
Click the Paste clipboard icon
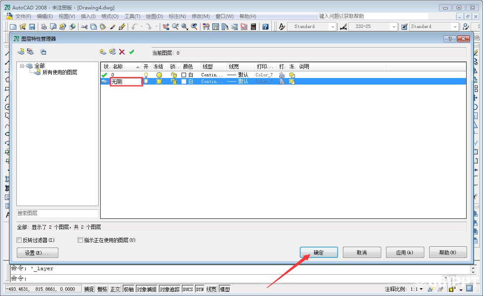tap(103, 27)
